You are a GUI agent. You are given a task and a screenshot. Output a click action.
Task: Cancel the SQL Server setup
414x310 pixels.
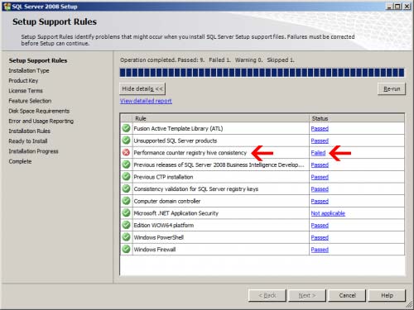(347, 295)
